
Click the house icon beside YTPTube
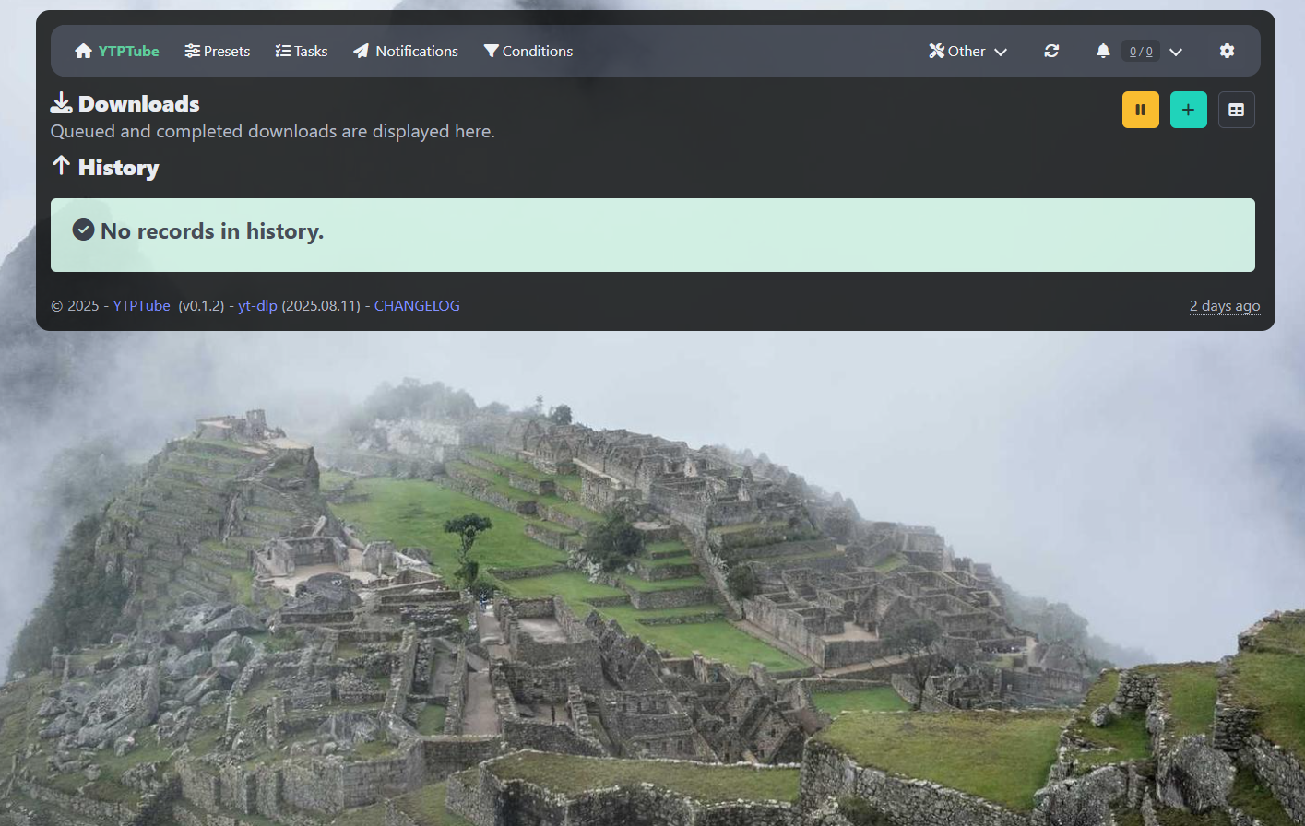point(83,51)
